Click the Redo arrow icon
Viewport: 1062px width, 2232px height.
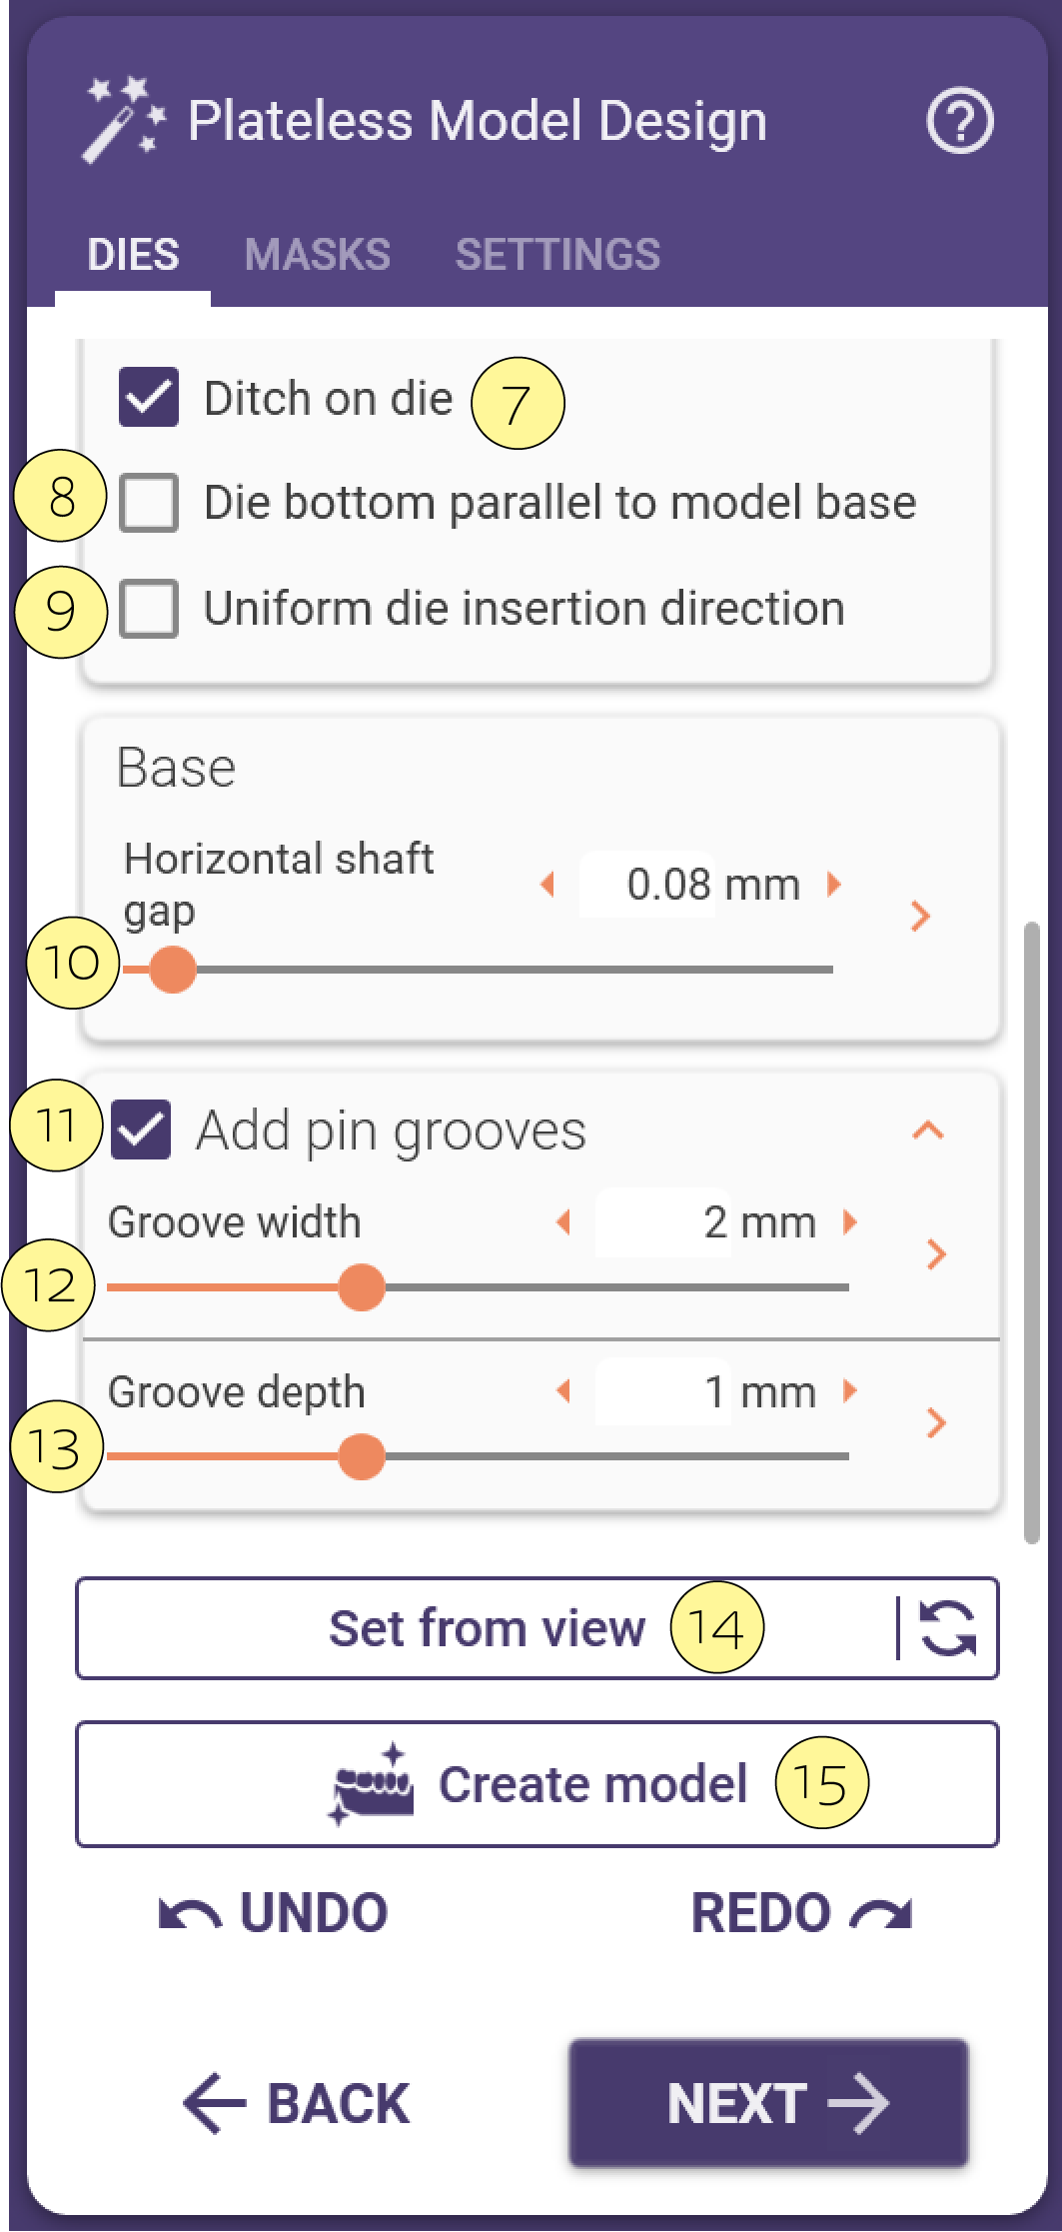(880, 1913)
